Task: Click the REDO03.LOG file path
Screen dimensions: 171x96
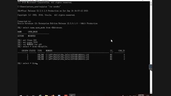Action: pyautogui.click(x=67, y=59)
